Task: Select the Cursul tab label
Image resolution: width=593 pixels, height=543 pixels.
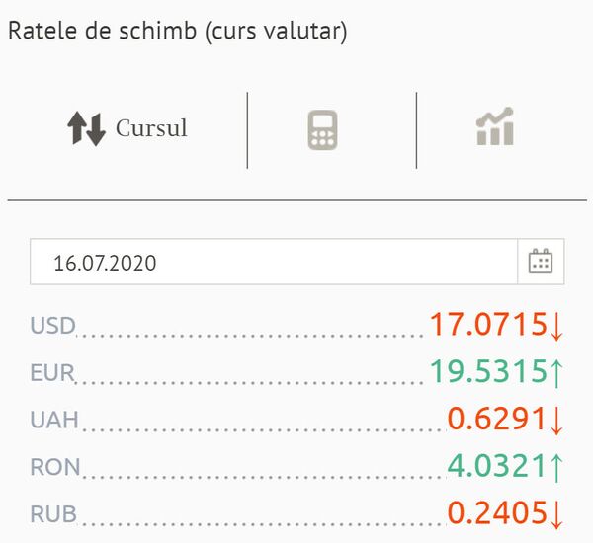Action: click(x=151, y=128)
